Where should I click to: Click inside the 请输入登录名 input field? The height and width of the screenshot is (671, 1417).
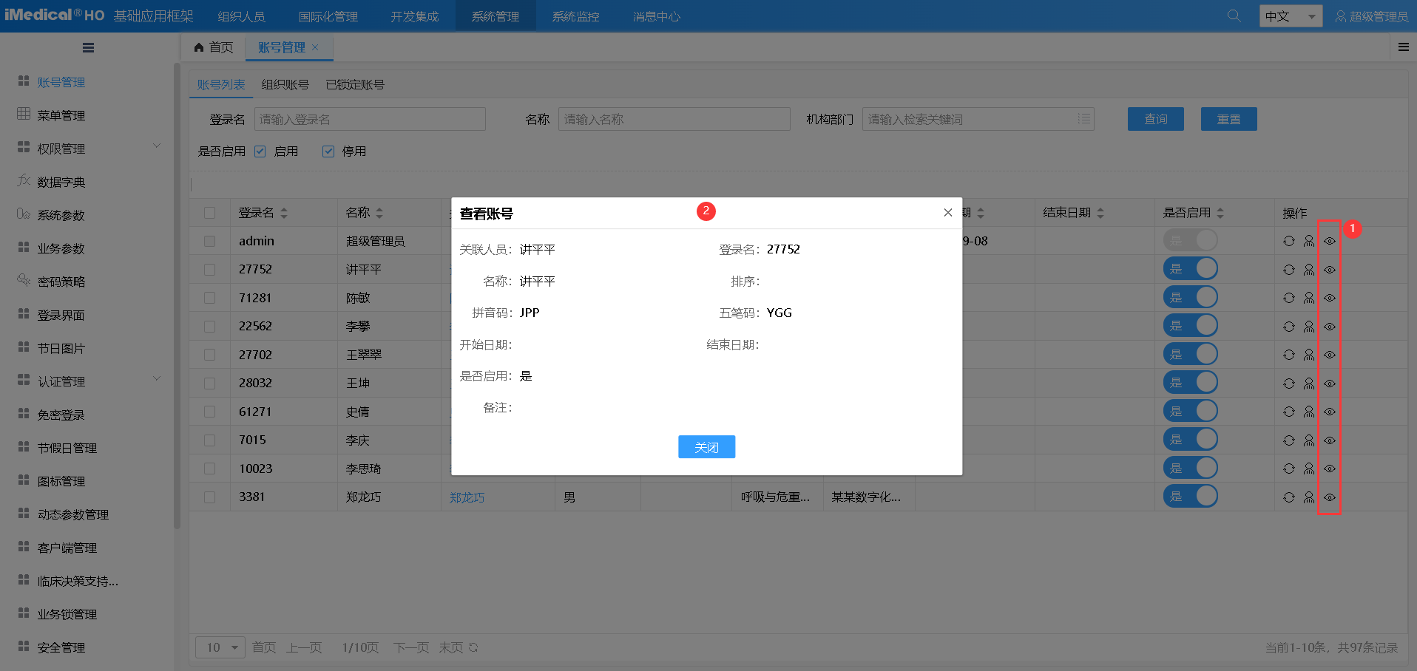tap(370, 118)
